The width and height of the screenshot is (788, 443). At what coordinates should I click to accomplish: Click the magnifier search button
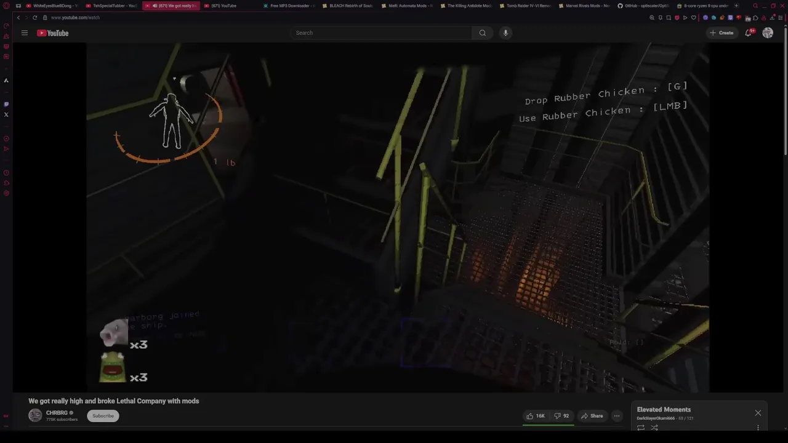click(x=483, y=33)
